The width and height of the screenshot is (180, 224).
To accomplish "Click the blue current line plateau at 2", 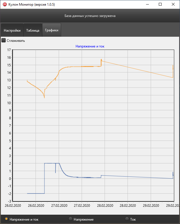I will 52,163.
